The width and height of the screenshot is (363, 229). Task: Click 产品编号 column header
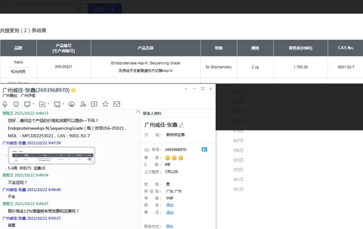(x=64, y=48)
